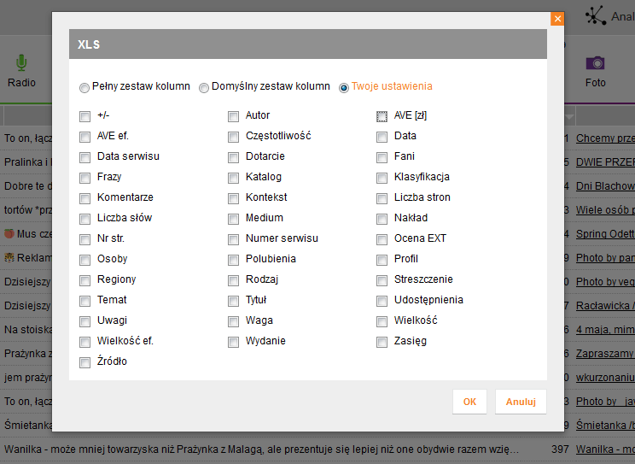Check the Tytuł checkbox
635x464 pixels.
233,301
